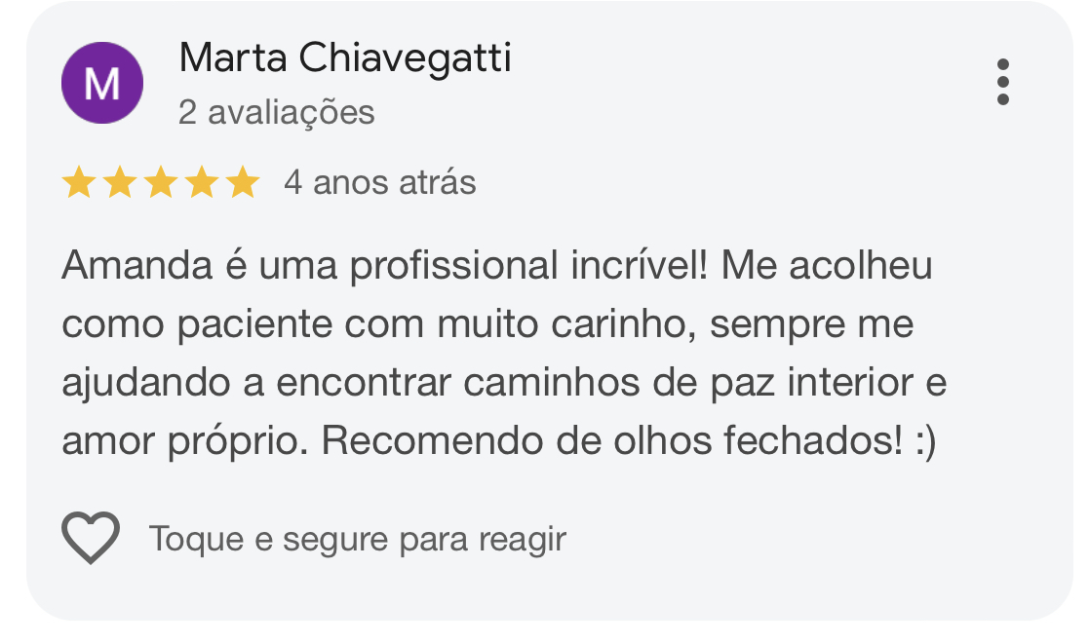Click the second rating star
Viewport: 1090px width, 644px height.
(119, 182)
